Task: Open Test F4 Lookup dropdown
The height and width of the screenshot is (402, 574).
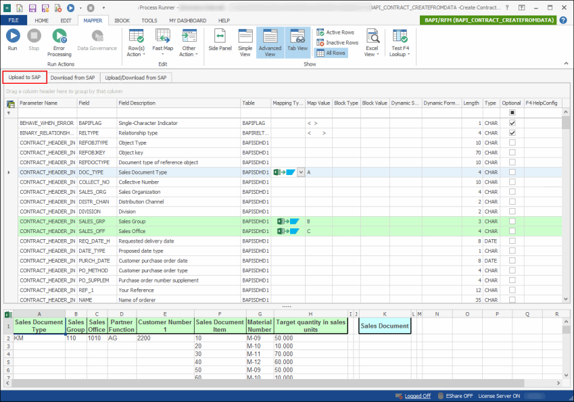Action: point(400,43)
